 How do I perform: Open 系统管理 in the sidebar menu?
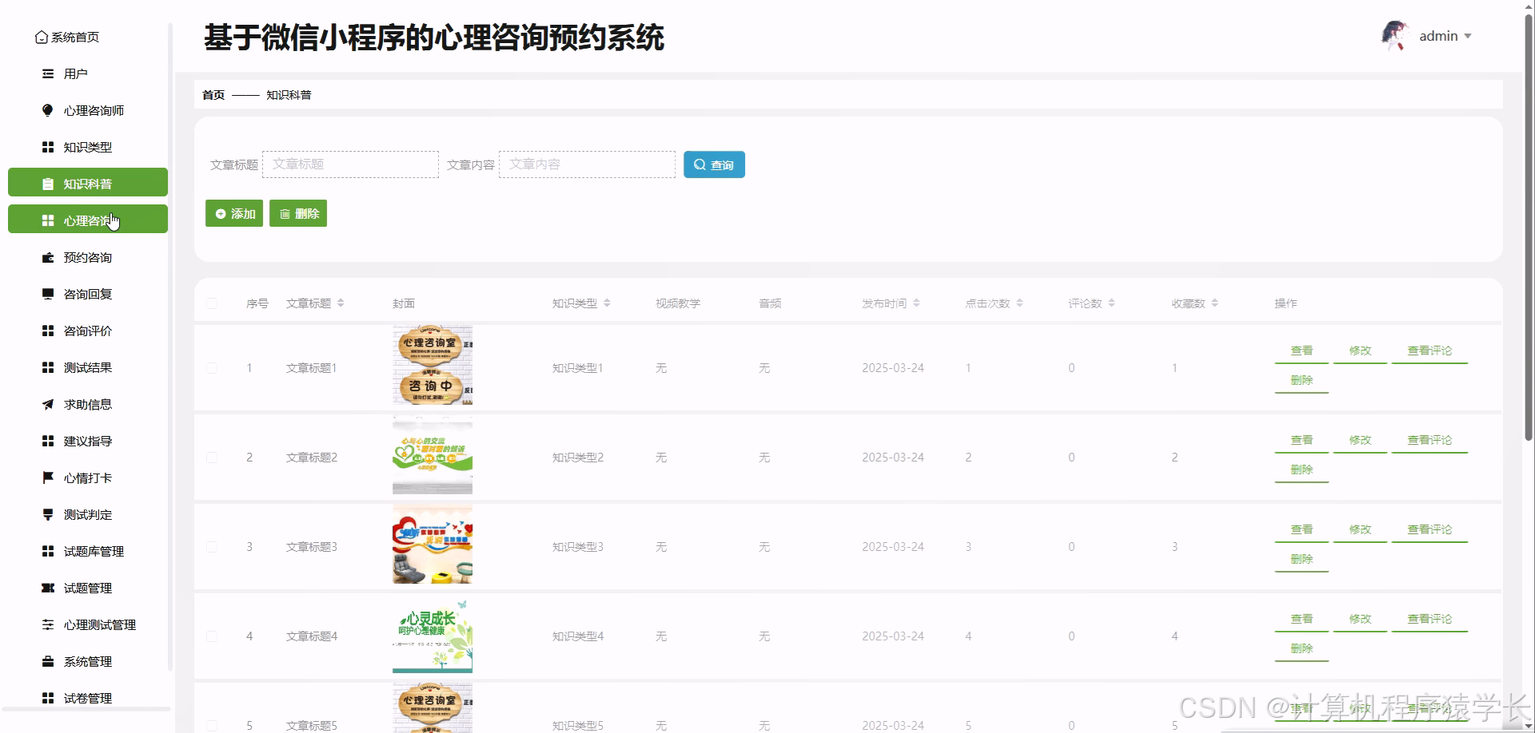(88, 661)
